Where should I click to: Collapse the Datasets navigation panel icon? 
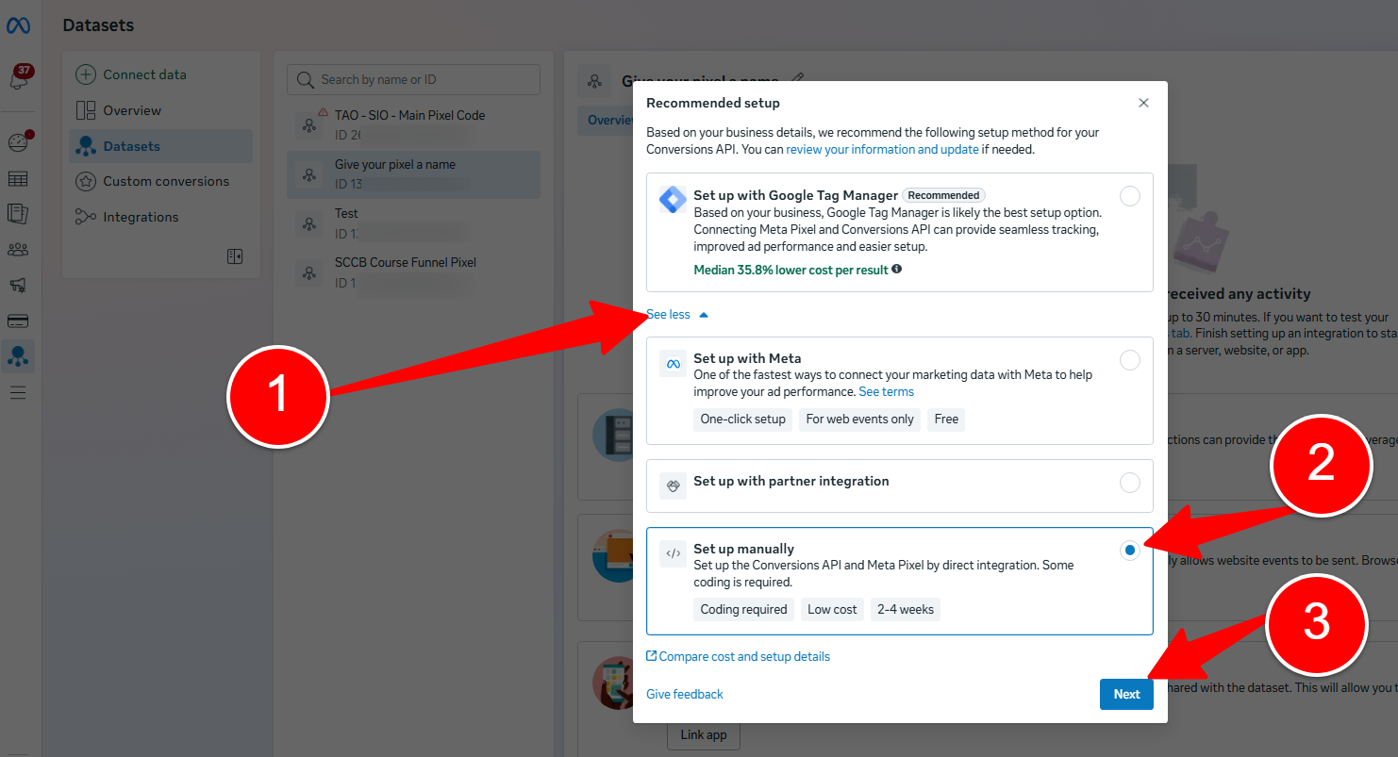click(235, 256)
